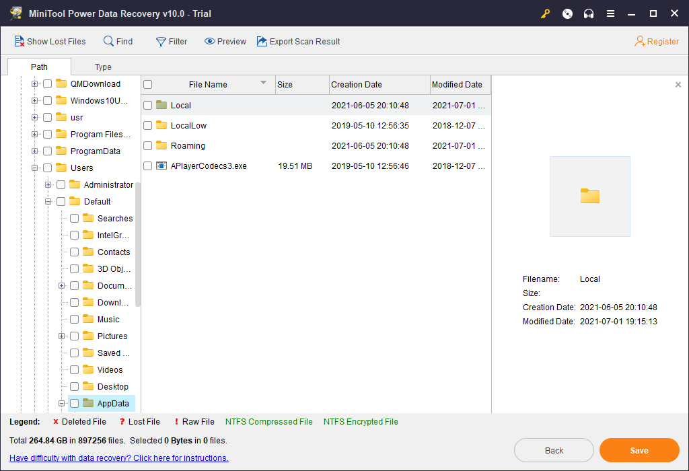Expand the Windows10U... tree node

click(34, 101)
